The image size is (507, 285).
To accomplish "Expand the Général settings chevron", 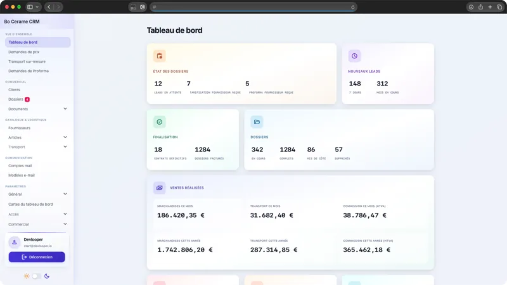I will tap(65, 194).
